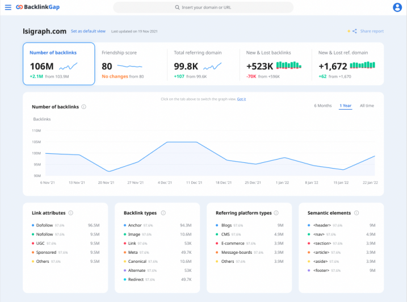Open the user account avatar

(397, 7)
